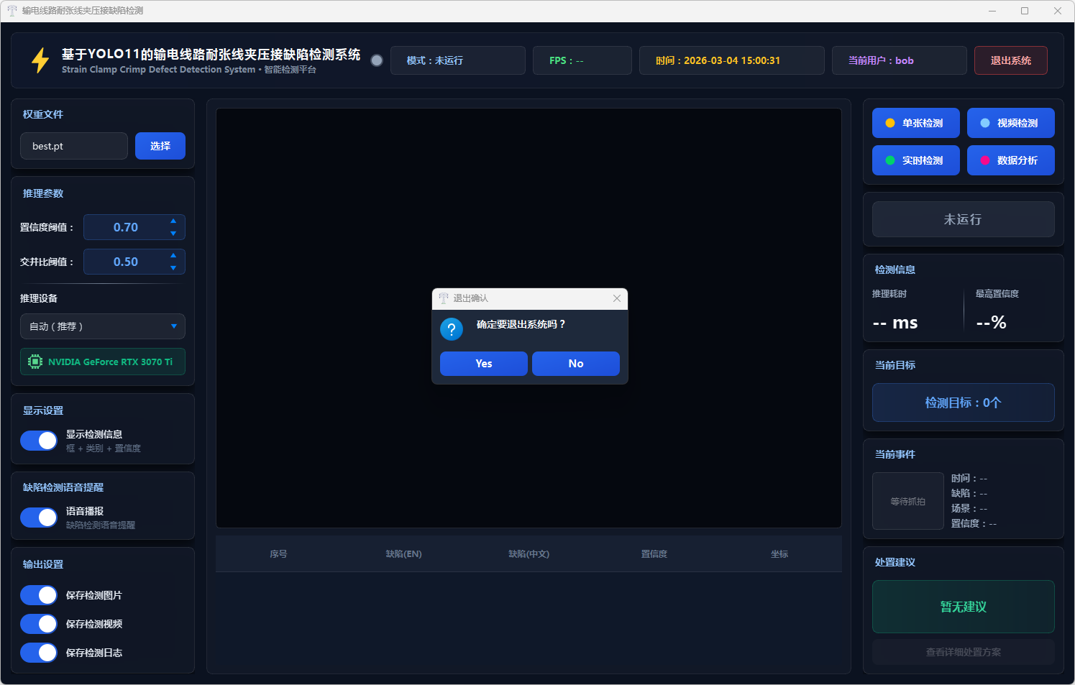The image size is (1075, 685).
Task: Toggle the save detection log switch
Action: coord(39,653)
